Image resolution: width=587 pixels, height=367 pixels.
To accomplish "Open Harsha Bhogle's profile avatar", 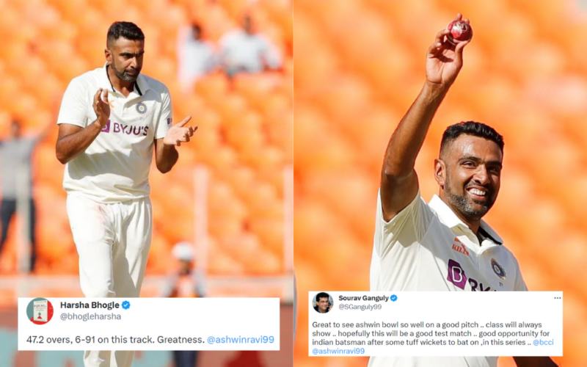I will 40,311.
